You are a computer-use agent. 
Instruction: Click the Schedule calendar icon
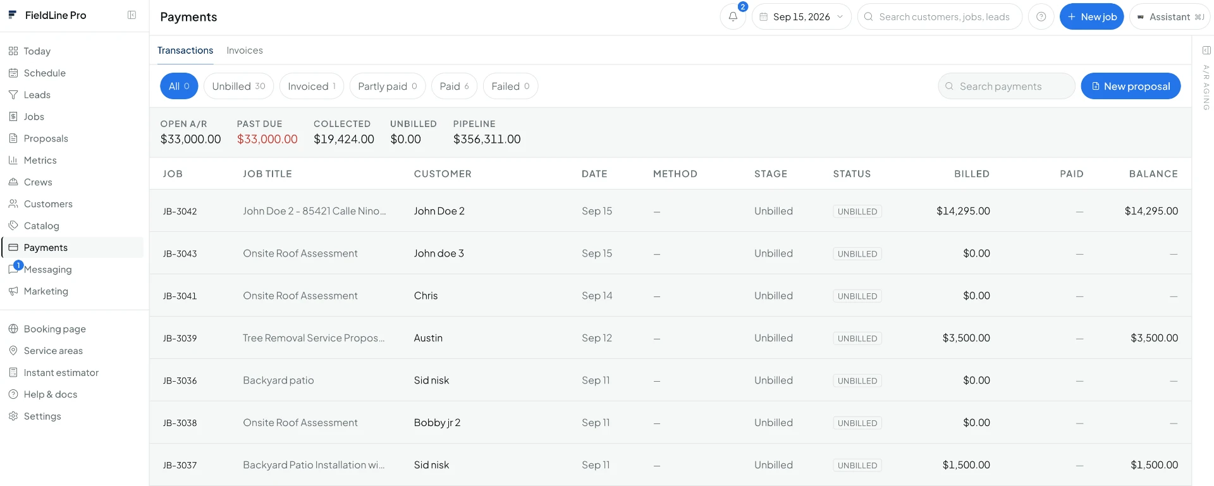(x=13, y=73)
